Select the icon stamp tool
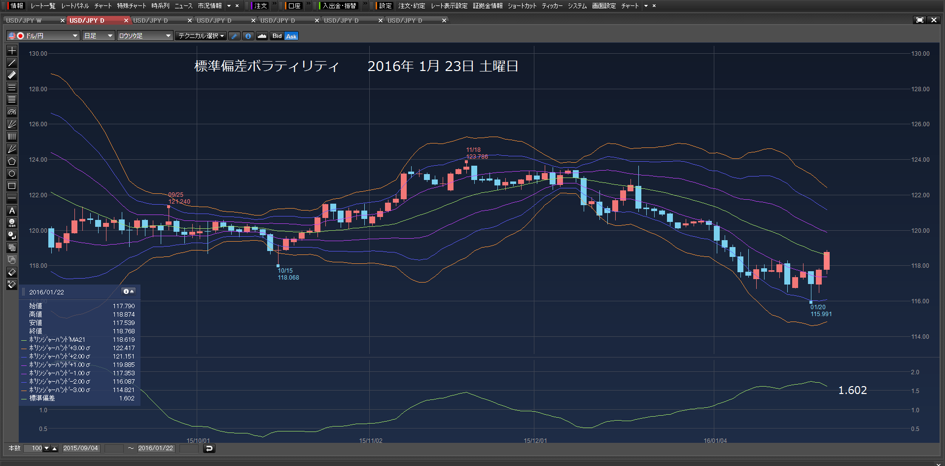The width and height of the screenshot is (945, 466). (x=12, y=223)
